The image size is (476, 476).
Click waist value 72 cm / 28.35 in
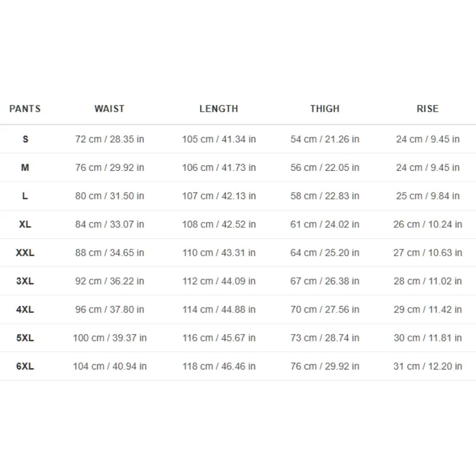tap(109, 139)
